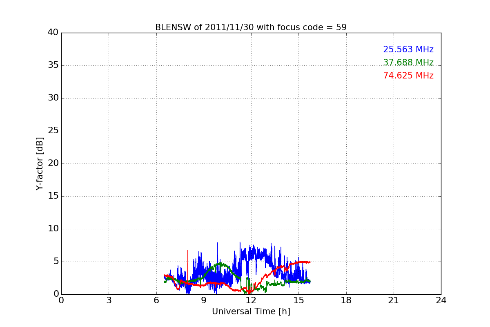Click the Y-factor [dB] axis label
Viewport: 490px width, 327px height.
click(x=40, y=163)
